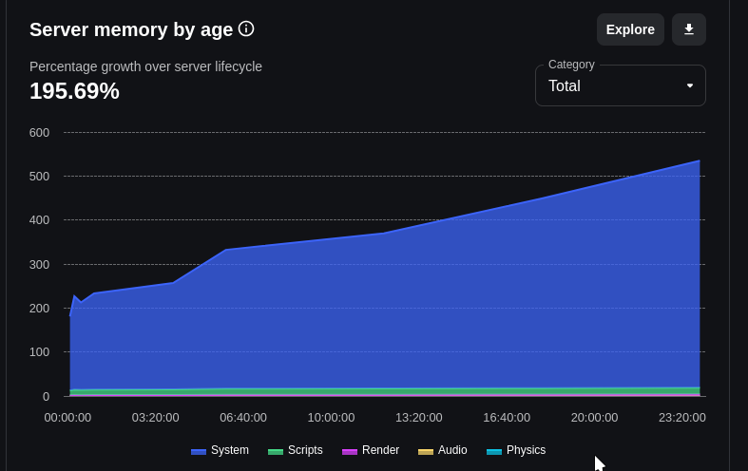The image size is (748, 471).
Task: Open the Category dropdown showing Total
Action: [x=620, y=85]
